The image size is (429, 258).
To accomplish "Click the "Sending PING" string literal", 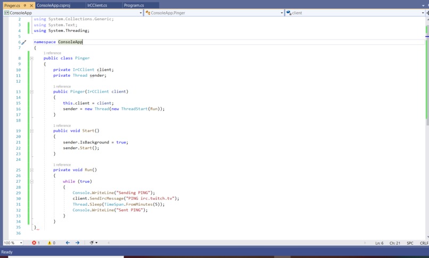I will point(134,193).
